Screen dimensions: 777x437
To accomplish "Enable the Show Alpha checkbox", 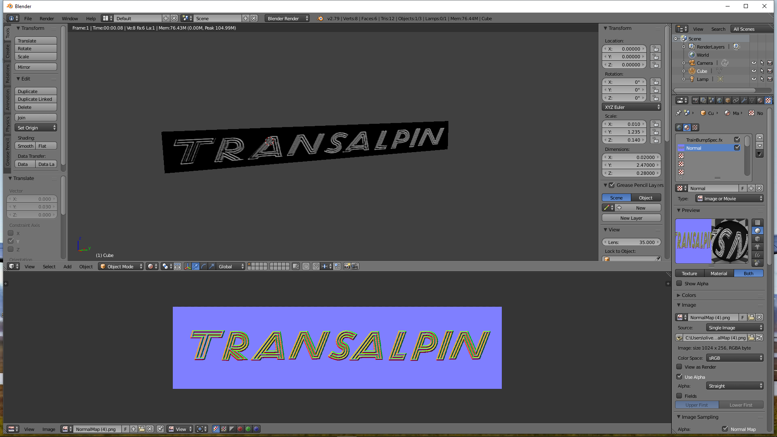I will coord(679,283).
